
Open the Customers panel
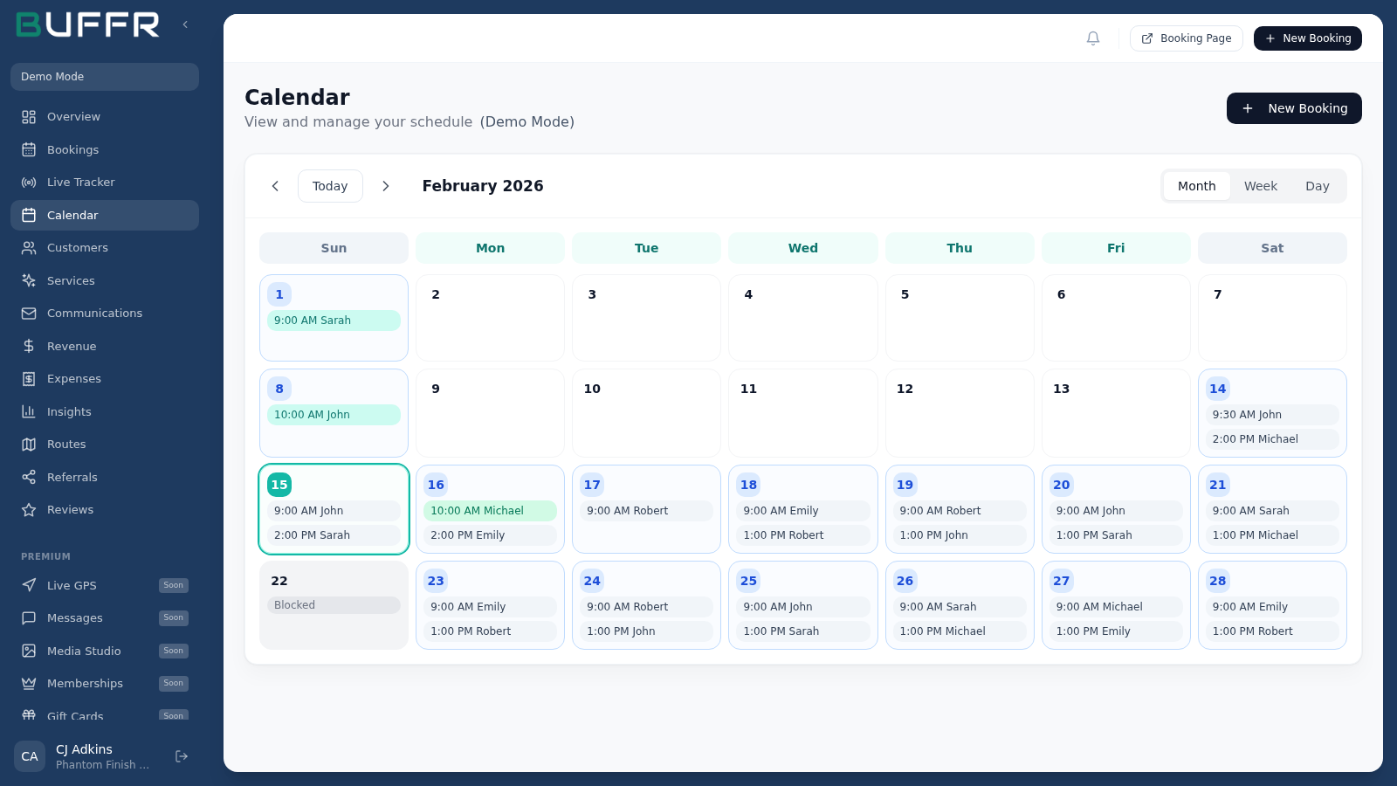point(77,247)
